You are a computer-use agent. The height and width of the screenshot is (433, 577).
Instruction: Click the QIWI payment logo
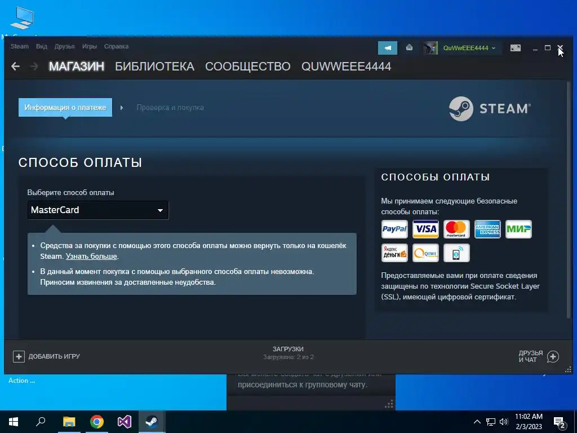point(425,253)
